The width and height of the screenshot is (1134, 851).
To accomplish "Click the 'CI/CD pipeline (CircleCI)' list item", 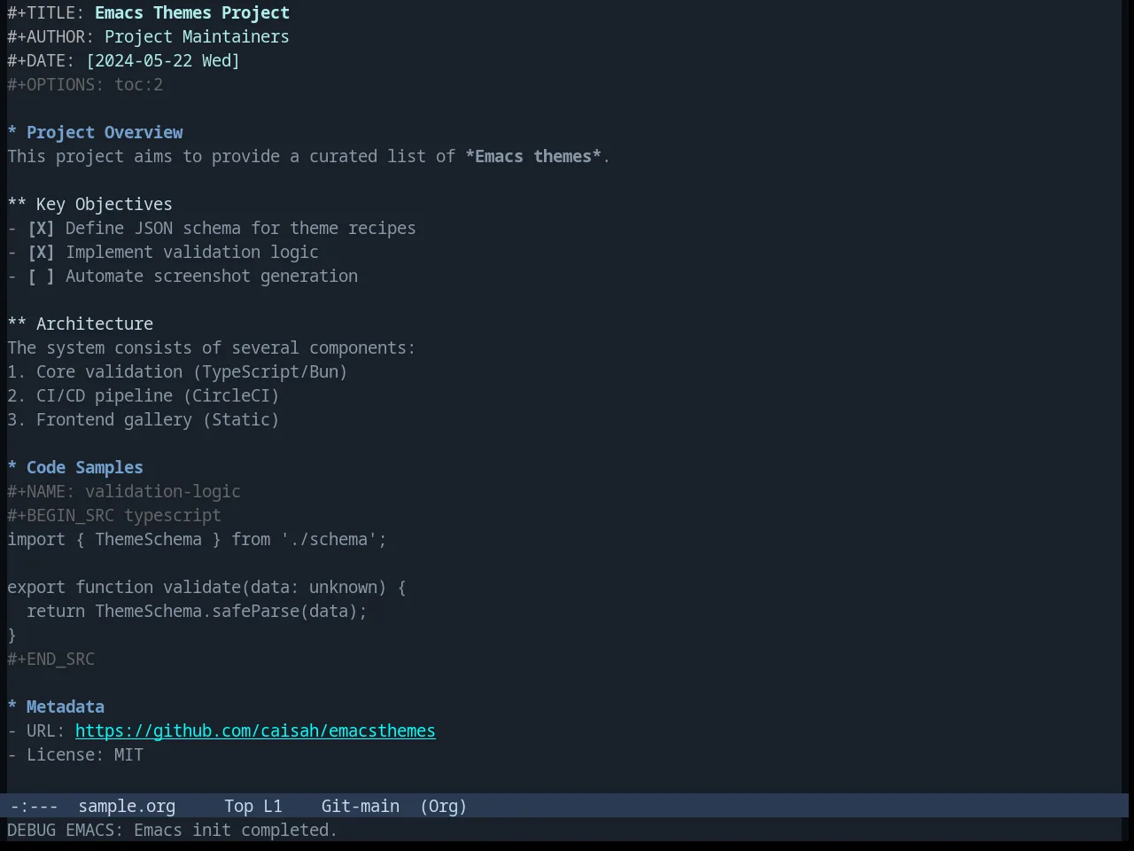I will point(144,396).
